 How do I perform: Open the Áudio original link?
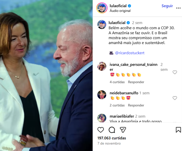120,11
